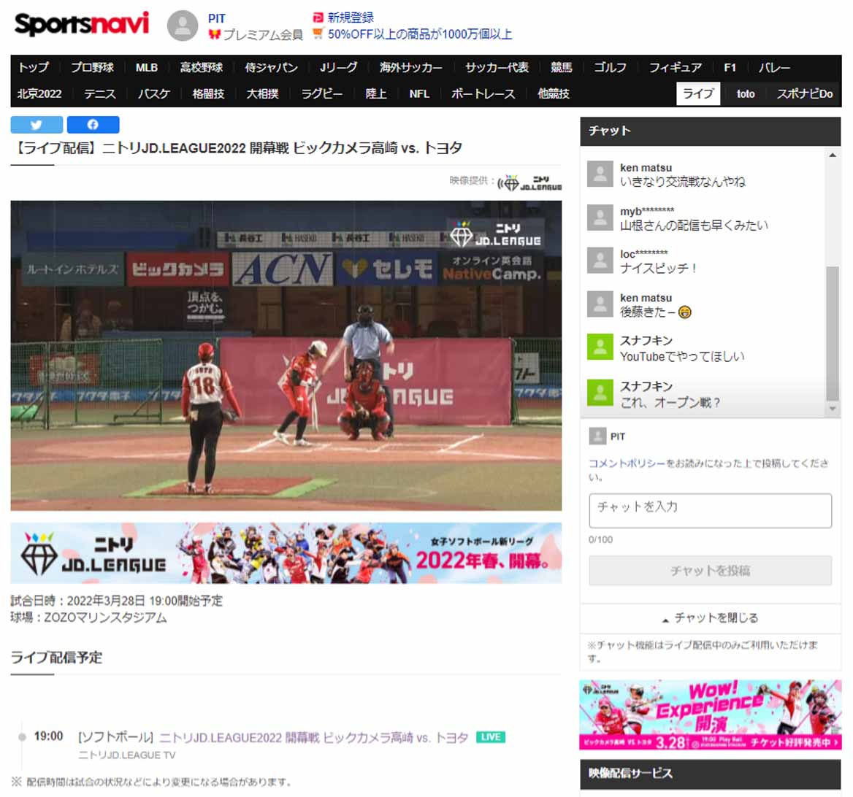Open the 海外サッカー menu item
Viewport: 853px width, 797px height.
pyautogui.click(x=410, y=67)
